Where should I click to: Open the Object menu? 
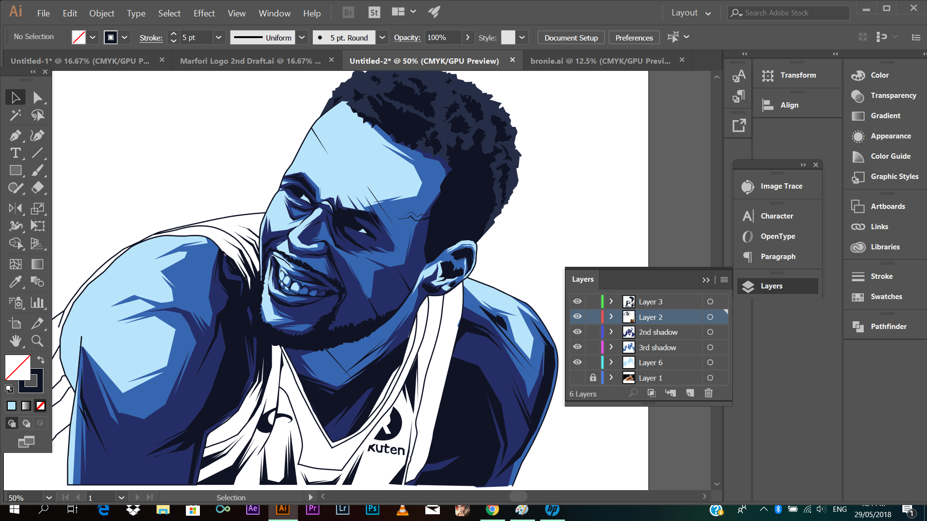coord(102,13)
